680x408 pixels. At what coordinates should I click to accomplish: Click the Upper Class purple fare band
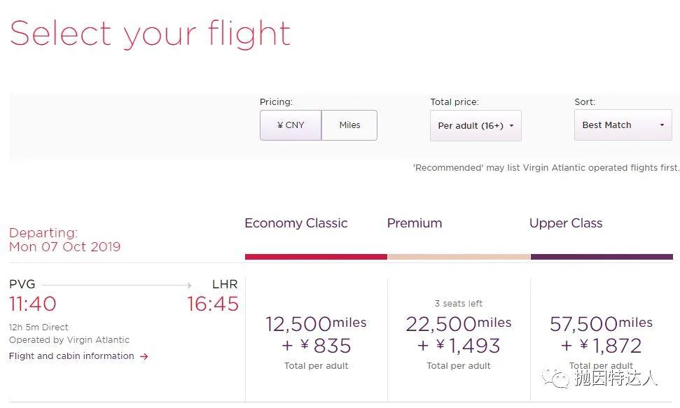(601, 257)
